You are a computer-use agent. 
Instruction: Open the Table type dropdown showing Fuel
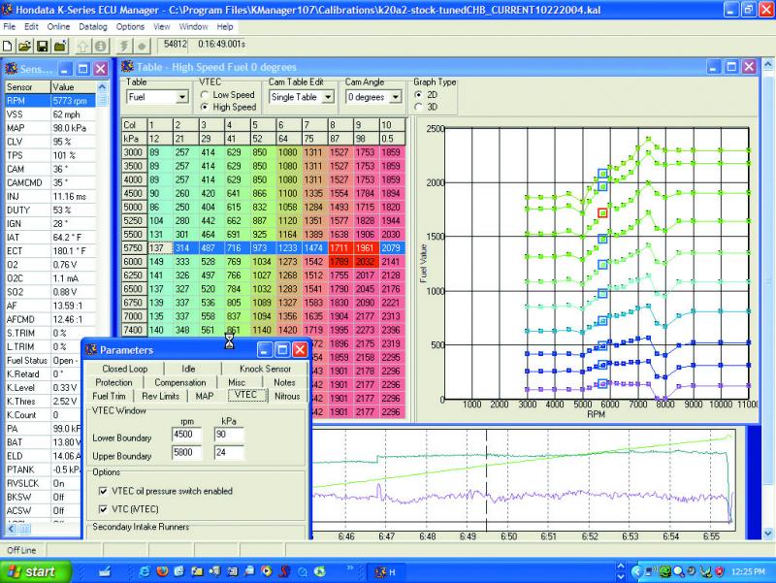[x=182, y=97]
